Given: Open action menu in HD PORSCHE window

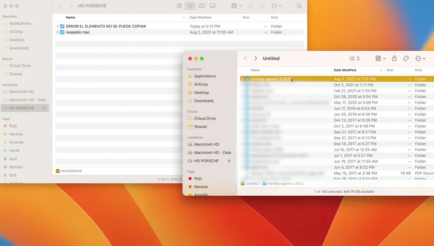Looking at the screenshot, I should 277,6.
